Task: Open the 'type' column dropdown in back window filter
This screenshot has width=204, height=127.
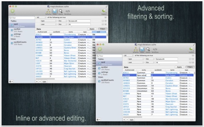Action: point(48,21)
